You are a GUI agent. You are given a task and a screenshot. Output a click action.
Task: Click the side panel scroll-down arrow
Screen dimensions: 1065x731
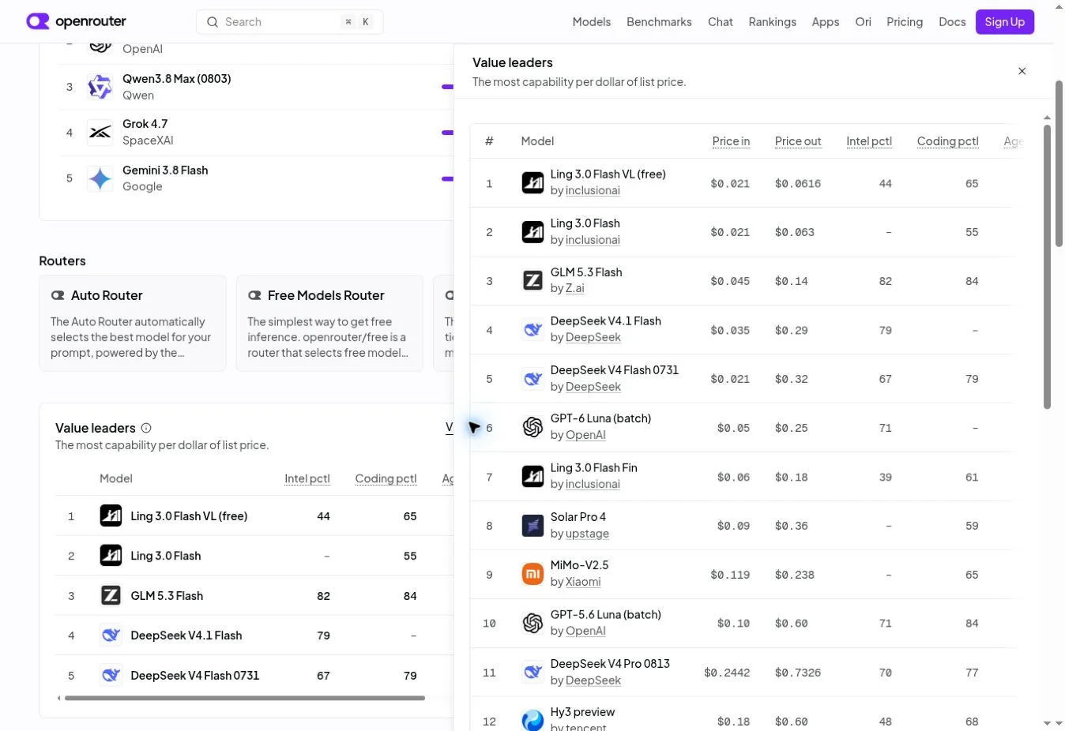click(x=1048, y=723)
